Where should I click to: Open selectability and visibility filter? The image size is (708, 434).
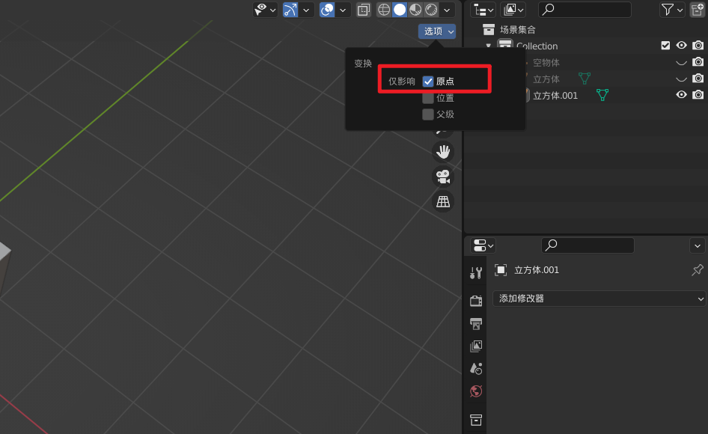click(x=265, y=10)
